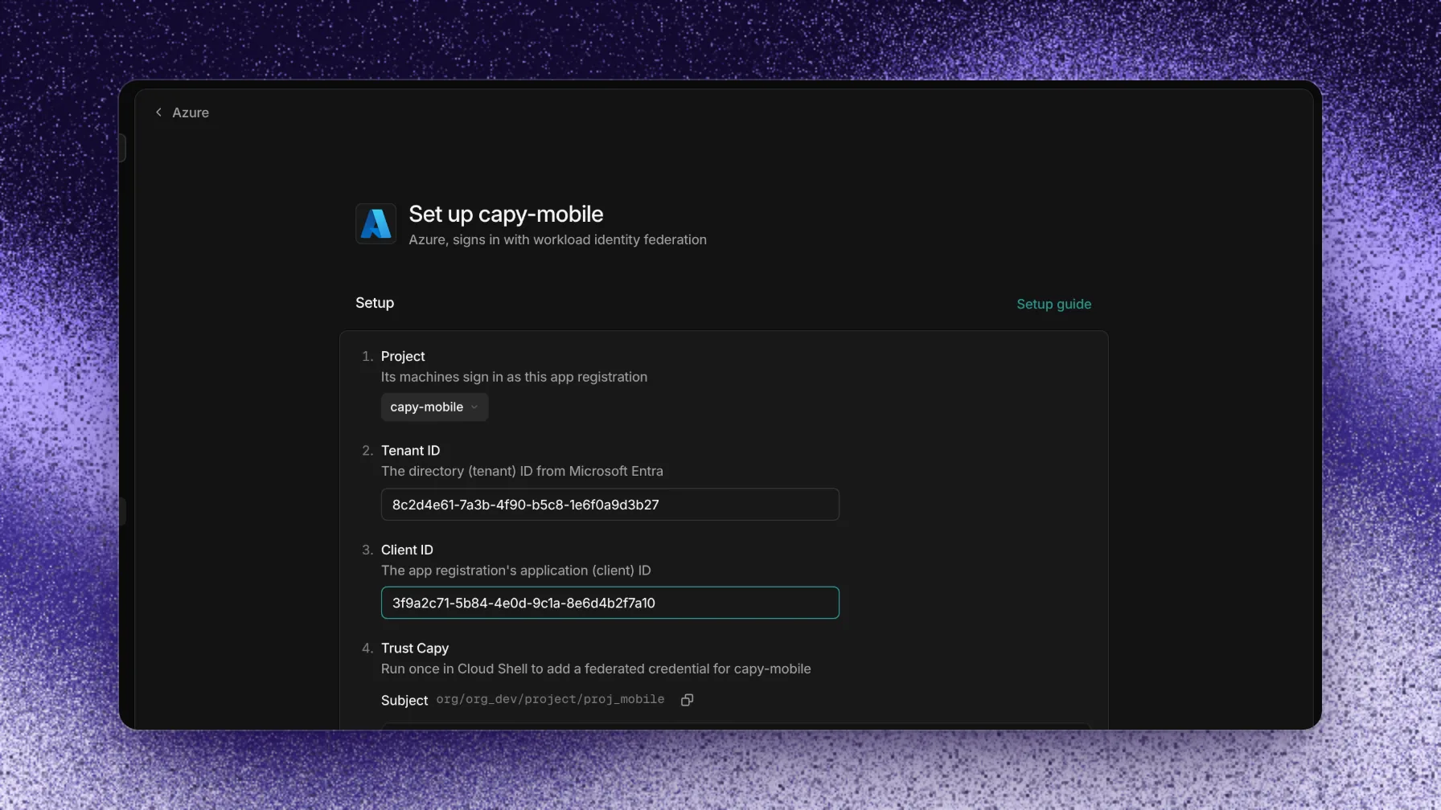Copy the Subject value with the copy icon
The height and width of the screenshot is (810, 1441).
tap(687, 700)
